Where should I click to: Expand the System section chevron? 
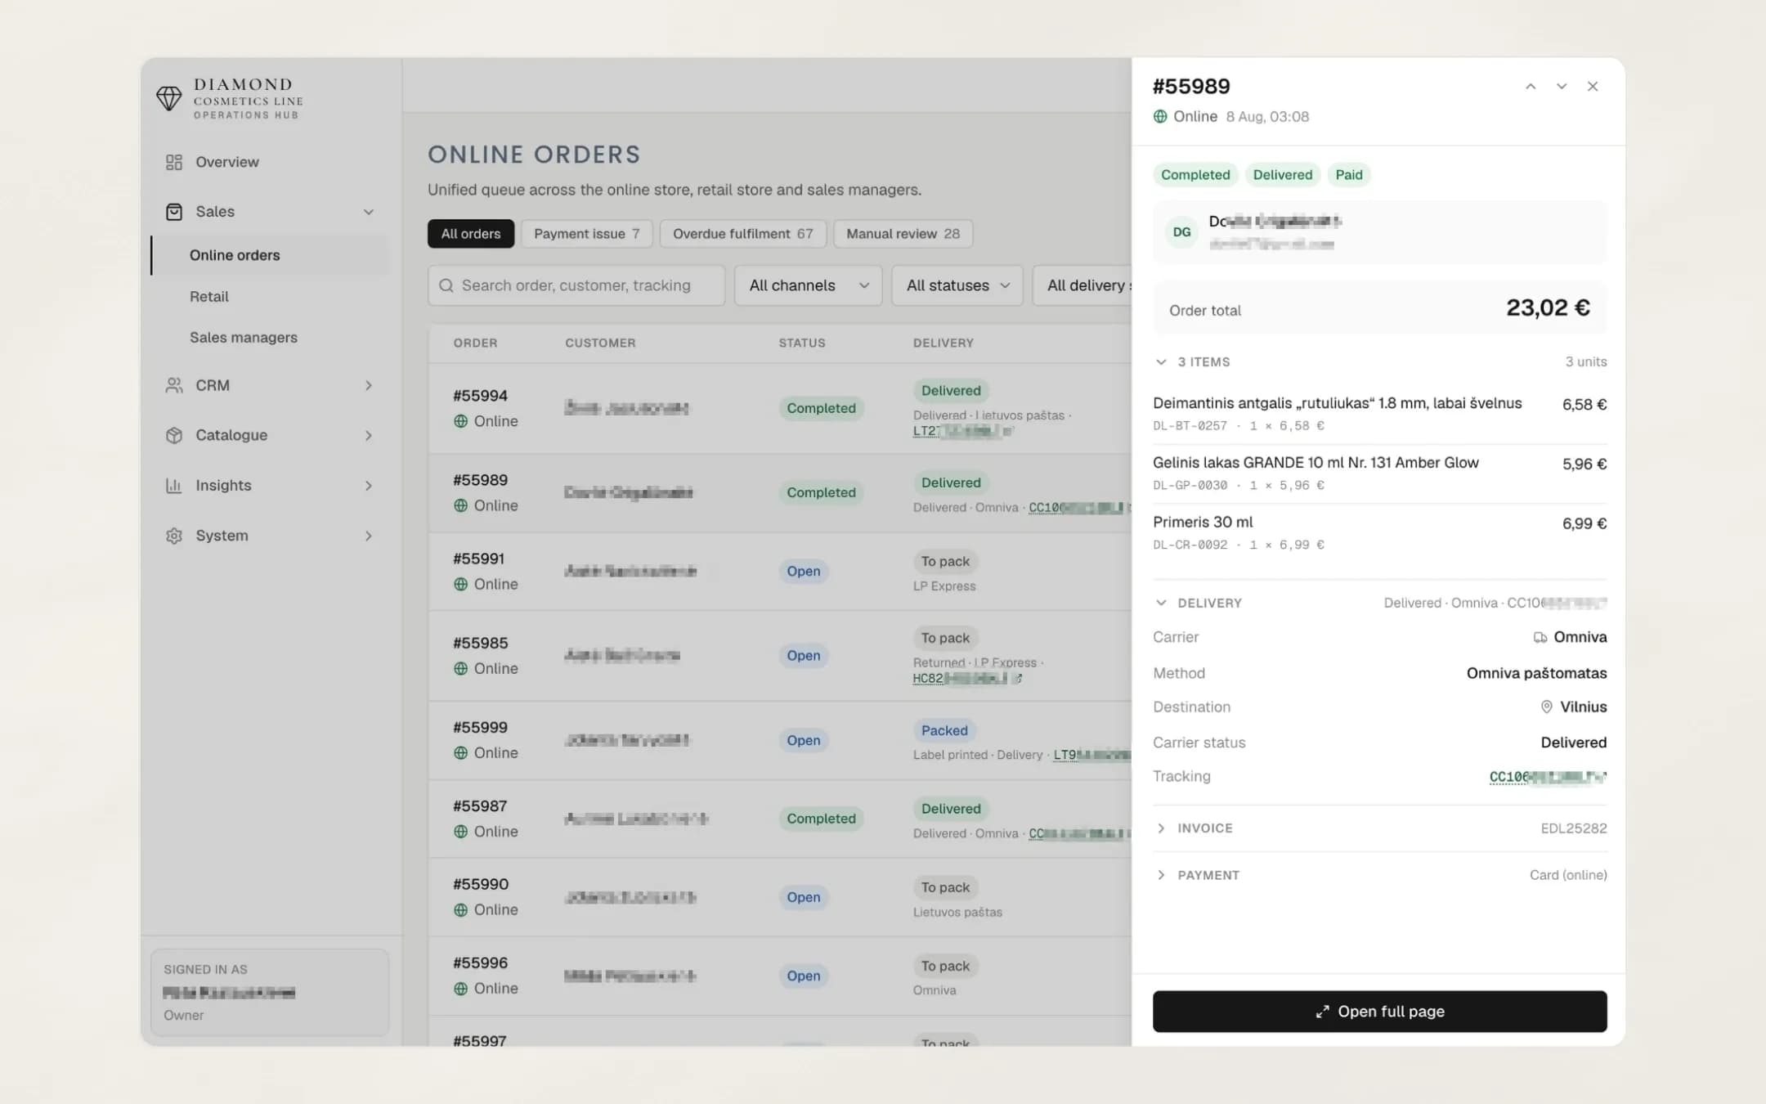tap(369, 536)
